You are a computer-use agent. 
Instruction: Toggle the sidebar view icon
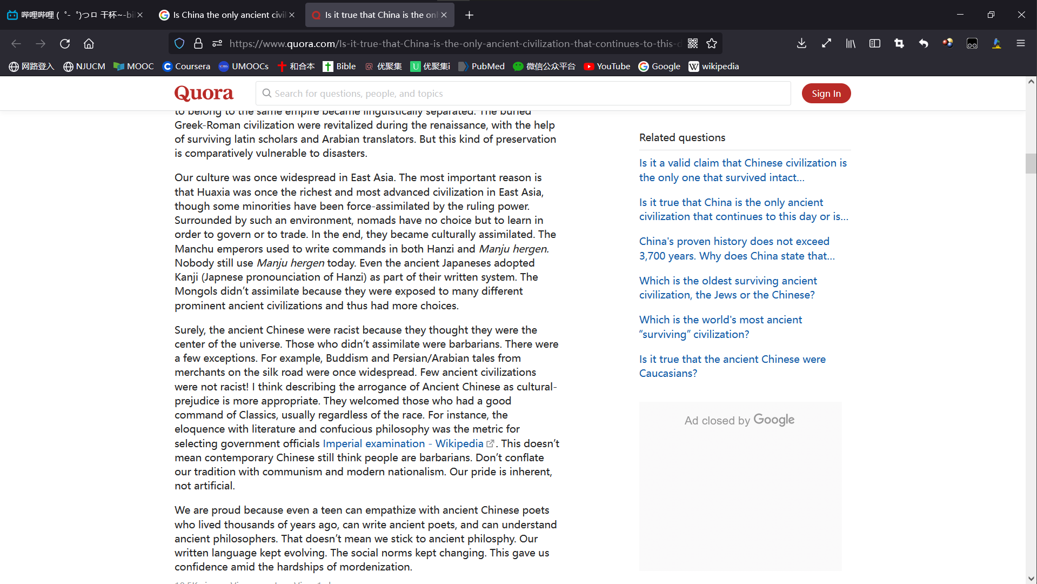[875, 44]
